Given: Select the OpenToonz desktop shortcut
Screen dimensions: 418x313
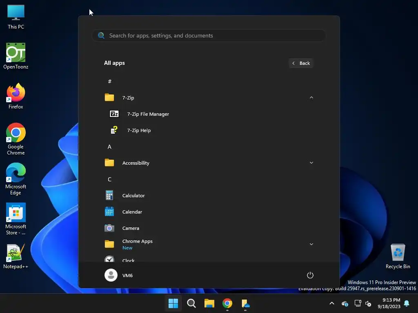Looking at the screenshot, I should 16,56.
